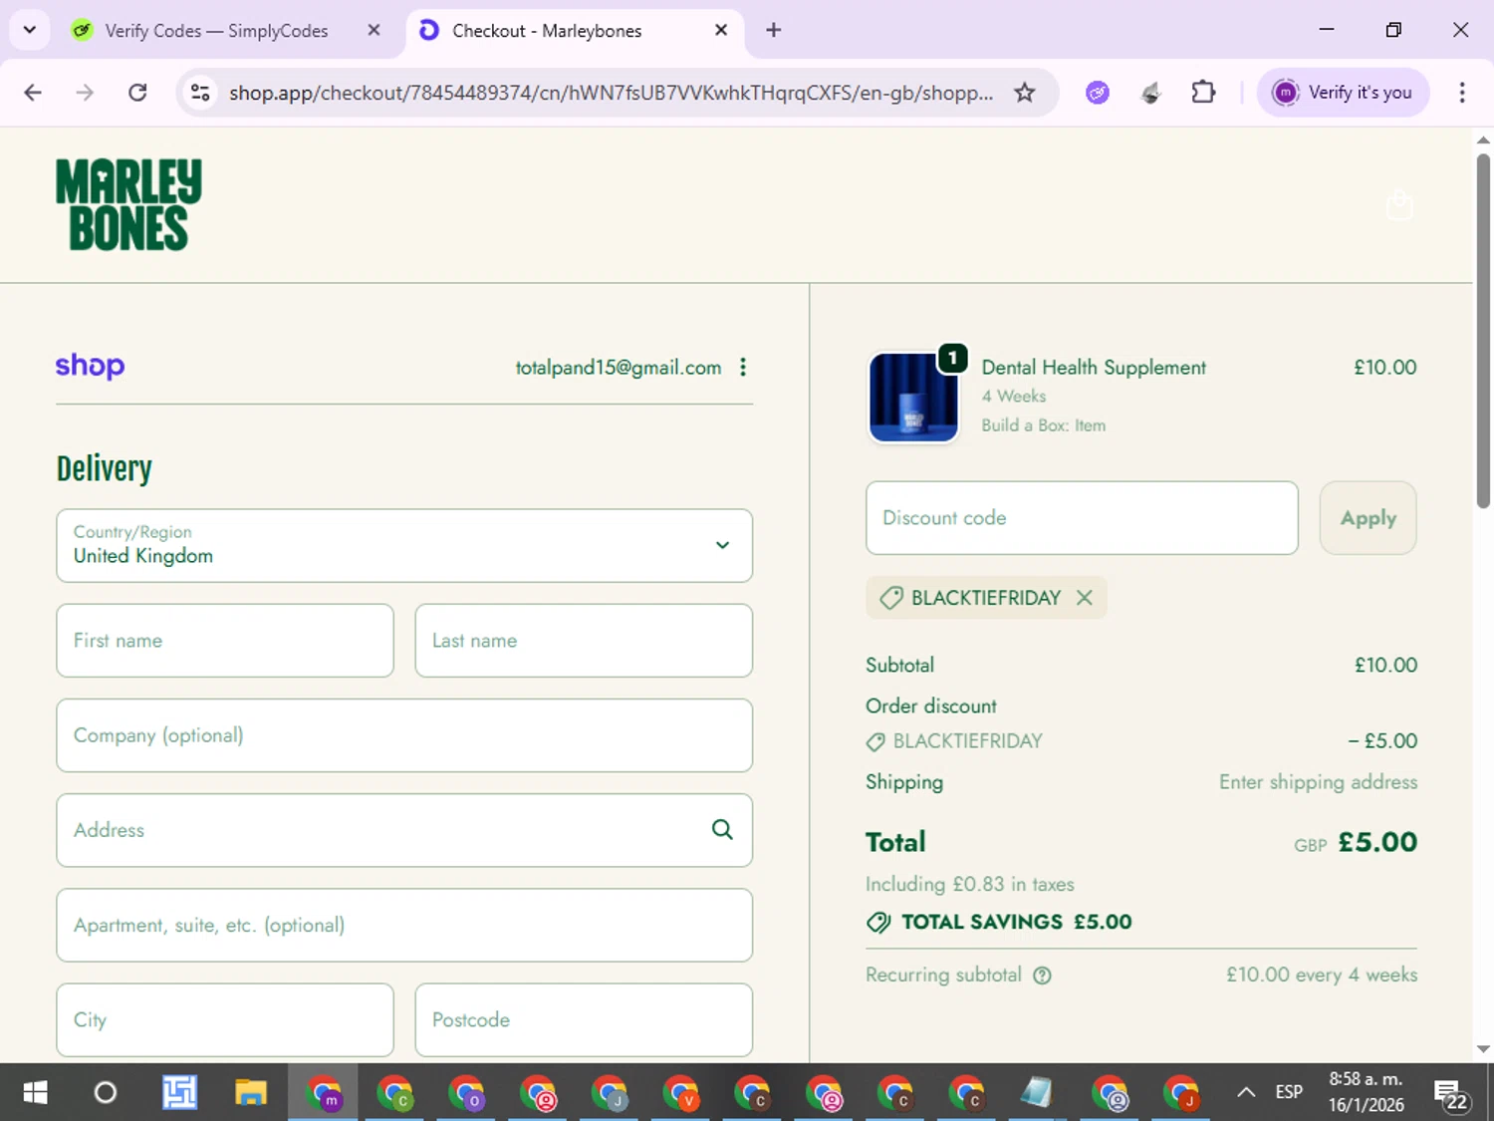The width and height of the screenshot is (1494, 1121).
Task: Open the Windows Start menu
Action: point(35,1092)
